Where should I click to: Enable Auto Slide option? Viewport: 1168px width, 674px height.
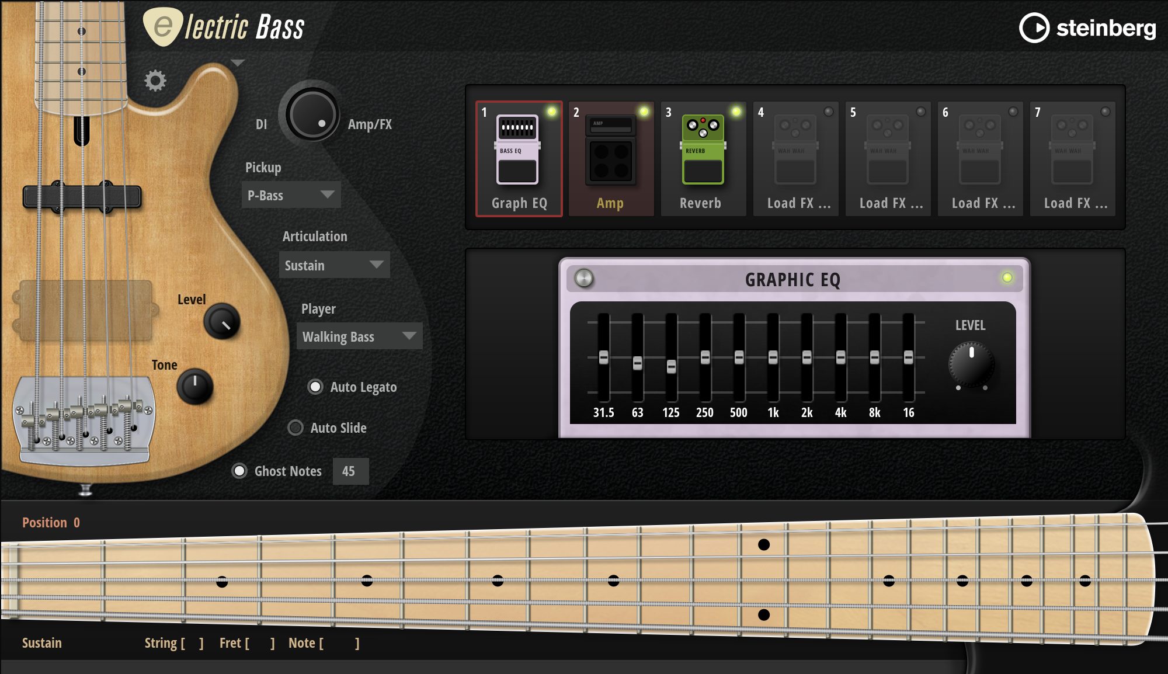(x=296, y=428)
